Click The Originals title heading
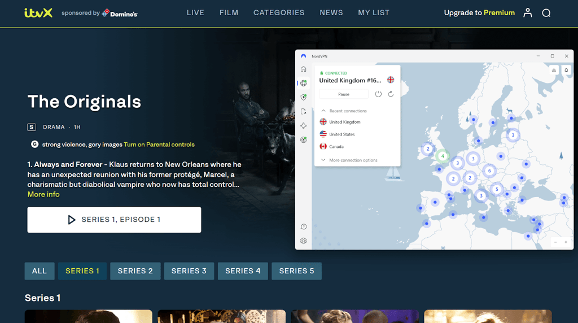578x323 pixels. [x=85, y=102]
